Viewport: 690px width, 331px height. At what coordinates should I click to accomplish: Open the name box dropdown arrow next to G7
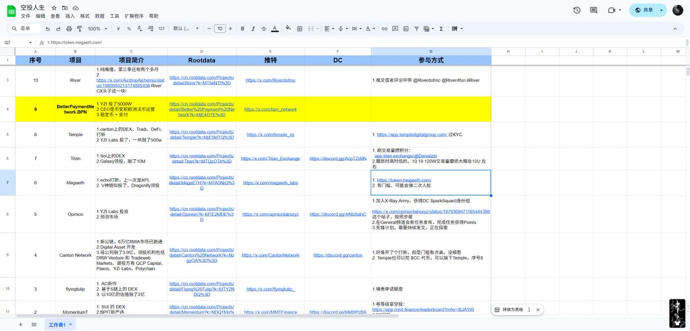30,43
